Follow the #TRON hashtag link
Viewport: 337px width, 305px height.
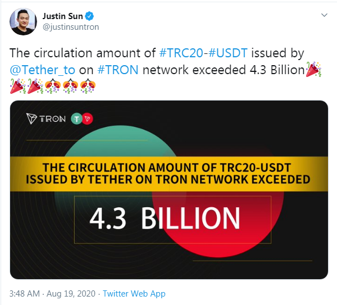coord(118,70)
